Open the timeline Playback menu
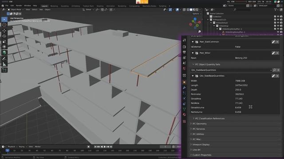This screenshot has width=284, height=159. click(12, 147)
